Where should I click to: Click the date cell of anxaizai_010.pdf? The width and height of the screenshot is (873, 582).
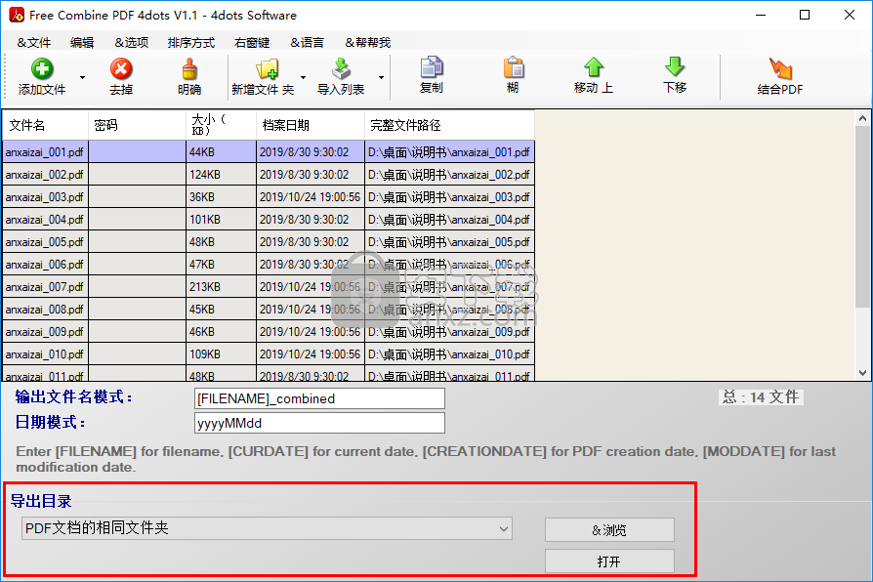pyautogui.click(x=311, y=354)
